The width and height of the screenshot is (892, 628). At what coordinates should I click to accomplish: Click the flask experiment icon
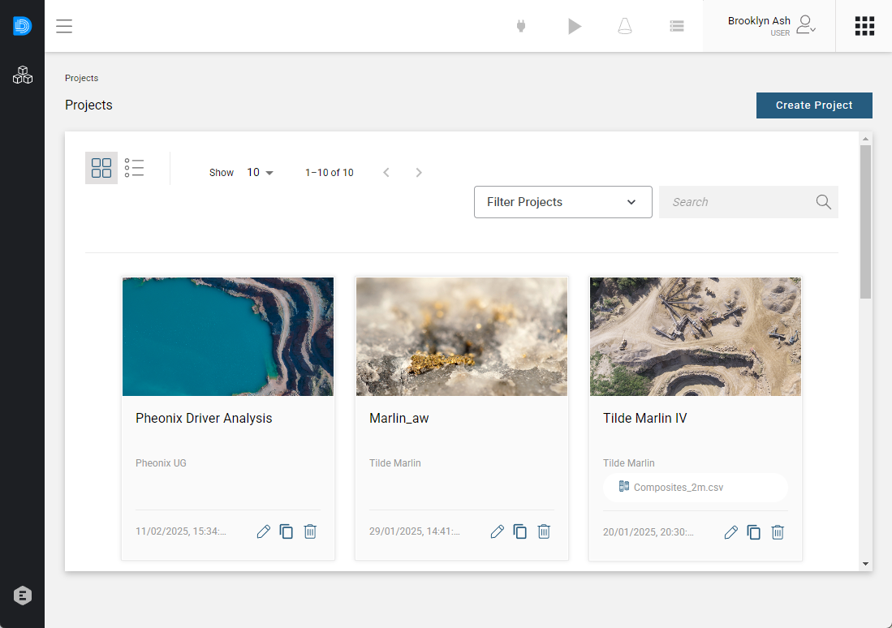click(x=625, y=26)
